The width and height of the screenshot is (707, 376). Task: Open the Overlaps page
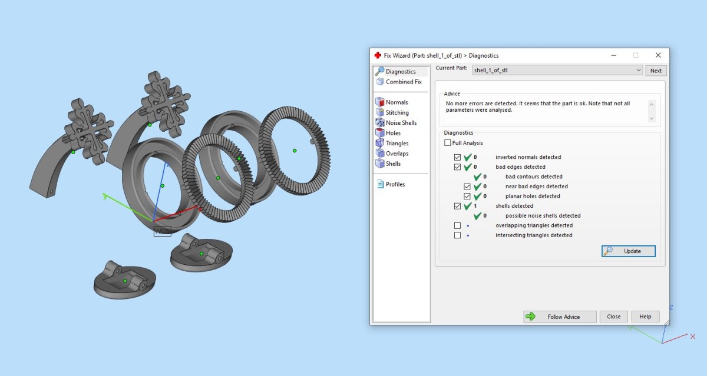397,154
